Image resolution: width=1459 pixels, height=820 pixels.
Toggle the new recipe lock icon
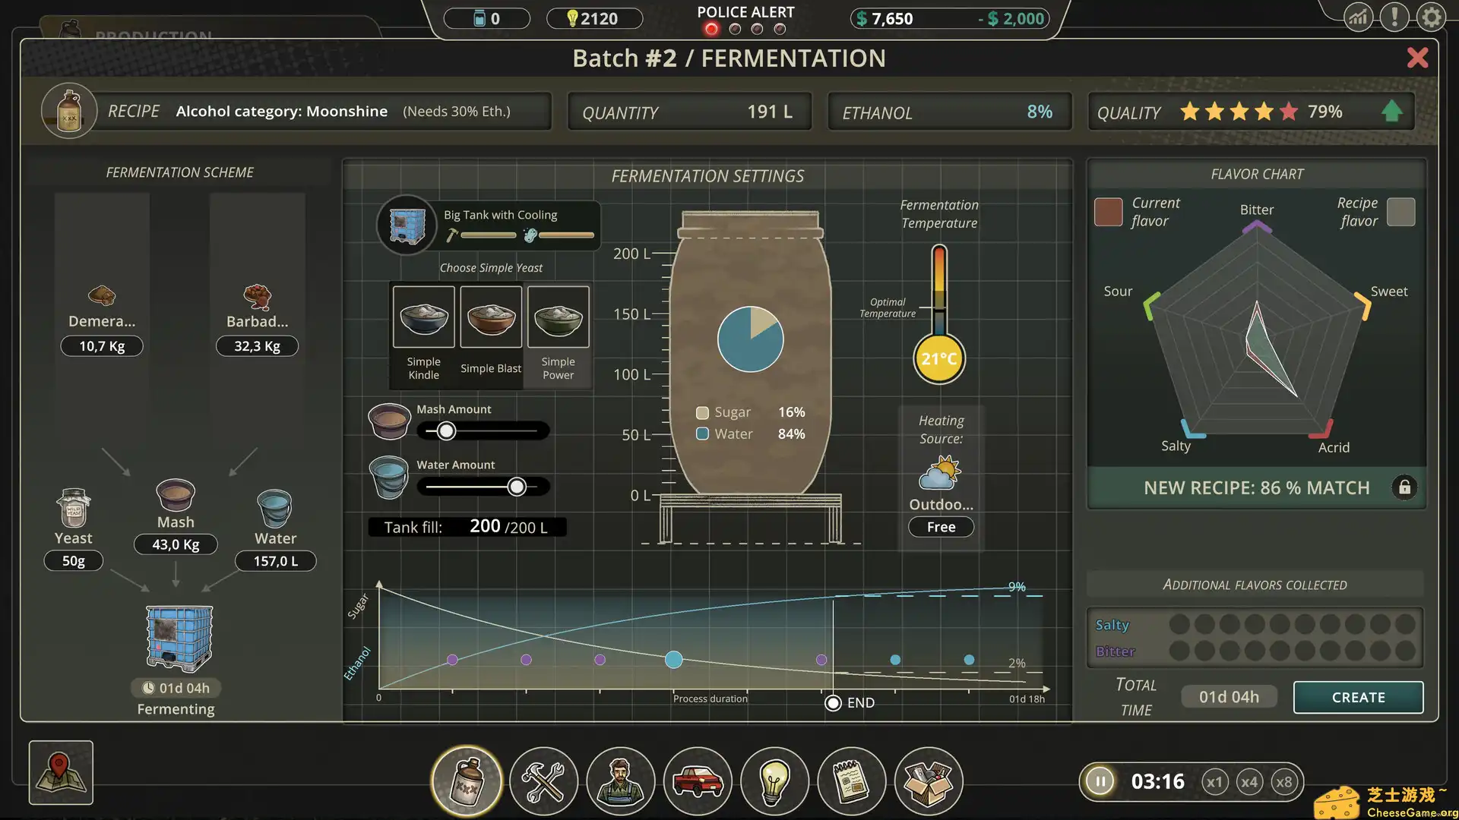point(1404,487)
